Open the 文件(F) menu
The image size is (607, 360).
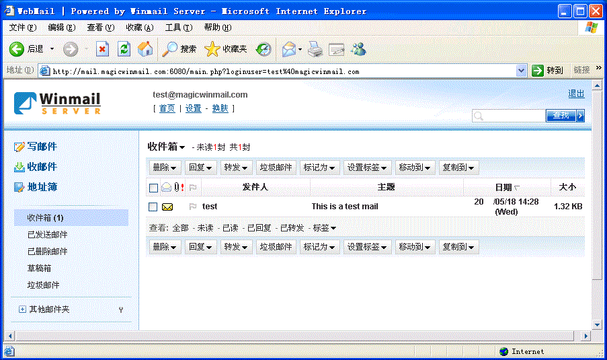coord(22,28)
